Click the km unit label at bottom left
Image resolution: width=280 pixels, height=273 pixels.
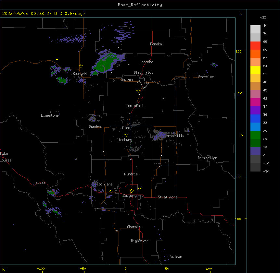(5, 269)
